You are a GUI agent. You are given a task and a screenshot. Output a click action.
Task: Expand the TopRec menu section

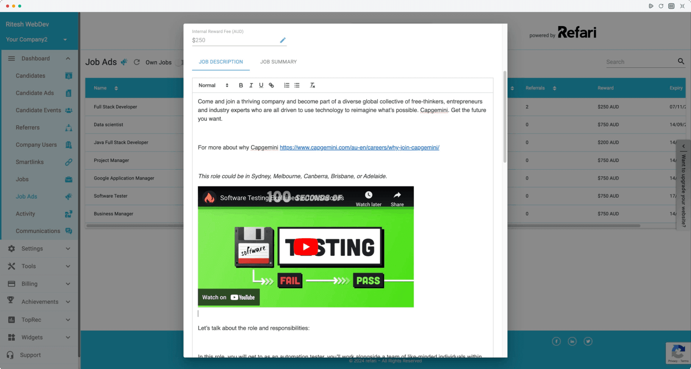(68, 320)
